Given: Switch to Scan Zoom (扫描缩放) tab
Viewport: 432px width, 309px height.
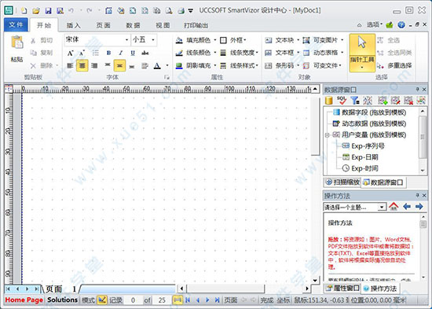Looking at the screenshot, I should point(342,182).
